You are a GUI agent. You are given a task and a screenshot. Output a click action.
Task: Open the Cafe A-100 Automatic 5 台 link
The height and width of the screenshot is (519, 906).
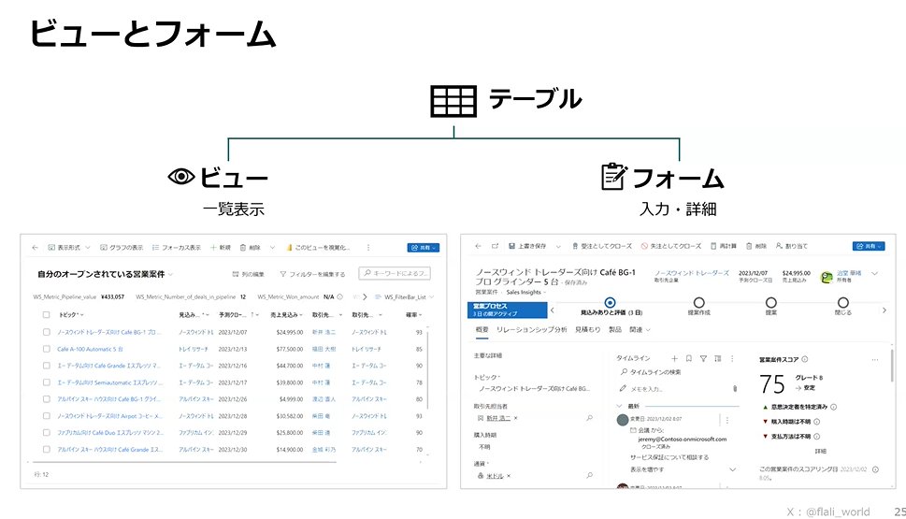coord(90,349)
